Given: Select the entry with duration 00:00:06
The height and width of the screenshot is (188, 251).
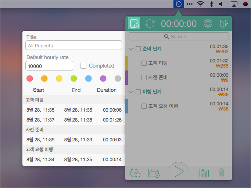Looking at the screenshot, I should [x=73, y=110].
